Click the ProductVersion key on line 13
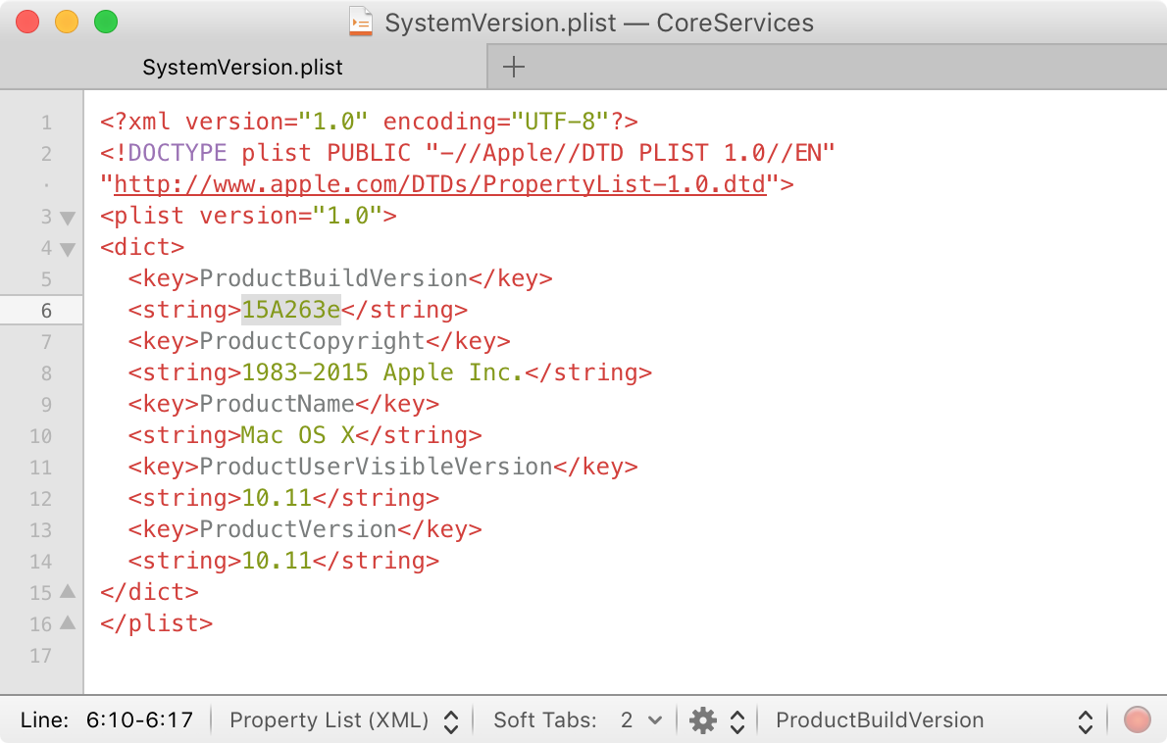This screenshot has height=743, width=1167. coord(298,528)
